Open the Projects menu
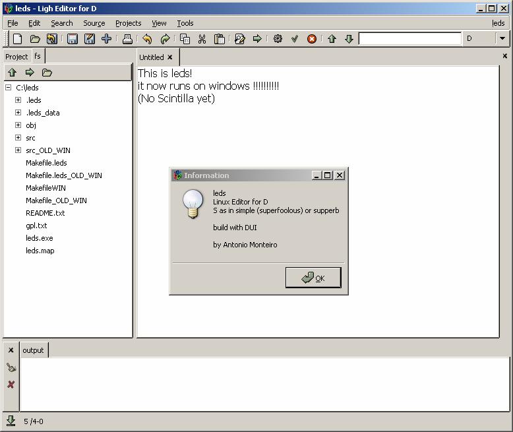 128,23
